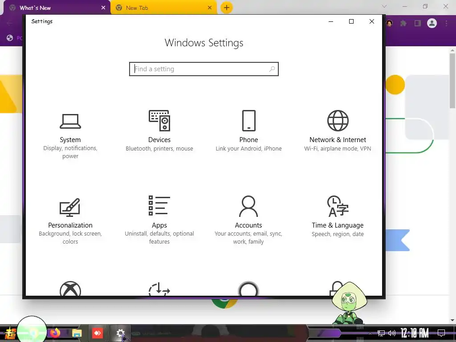
Task: Open the System settings category
Action: coord(70,136)
